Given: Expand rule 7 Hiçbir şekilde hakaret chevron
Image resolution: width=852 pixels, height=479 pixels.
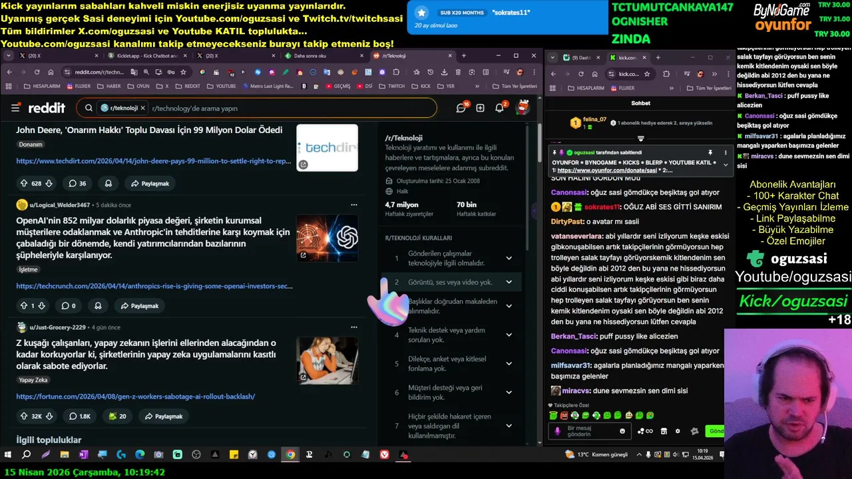Looking at the screenshot, I should (509, 426).
